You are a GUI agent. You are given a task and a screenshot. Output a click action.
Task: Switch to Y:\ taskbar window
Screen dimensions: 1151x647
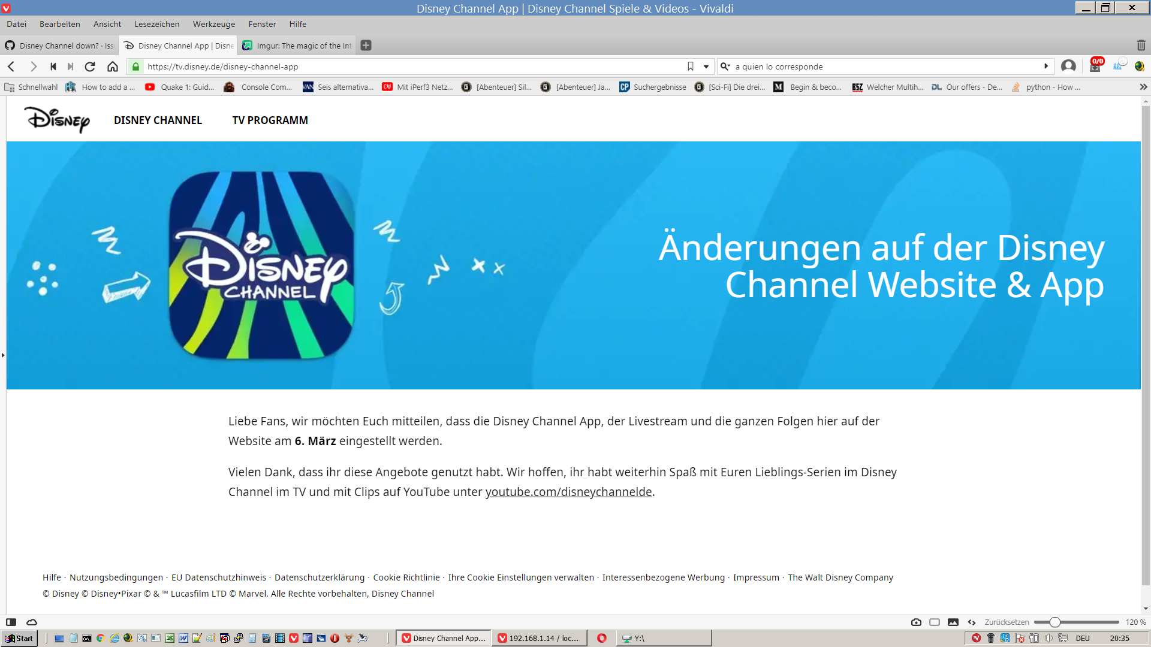[x=664, y=638]
